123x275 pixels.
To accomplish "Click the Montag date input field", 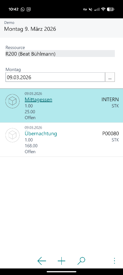I will 55,77.
